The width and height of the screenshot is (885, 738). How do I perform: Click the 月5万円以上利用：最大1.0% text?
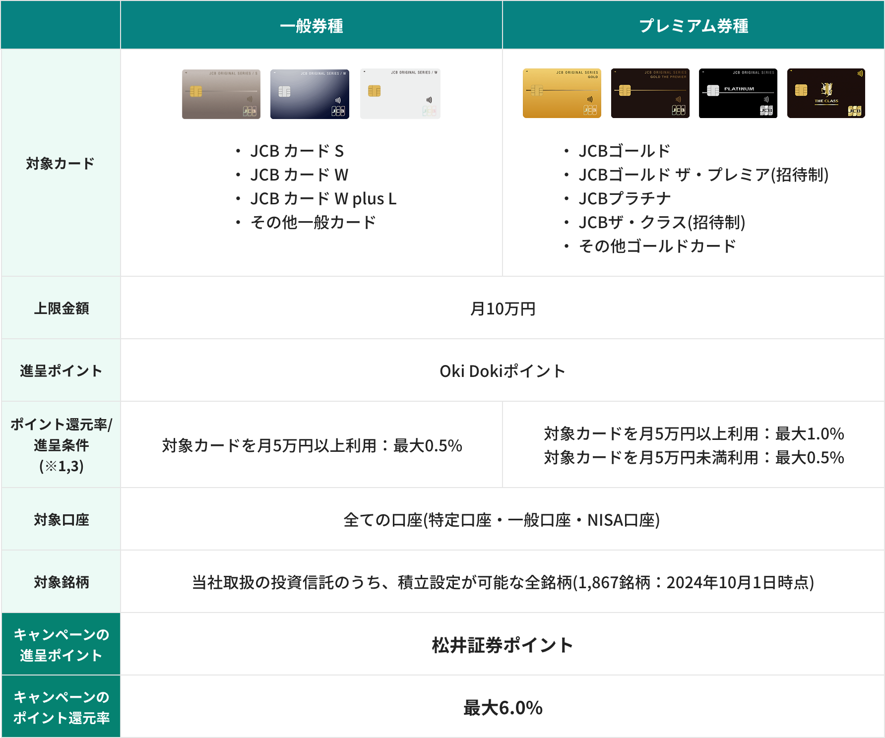coord(694,433)
